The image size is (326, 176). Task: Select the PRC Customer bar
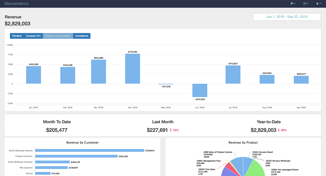click(x=51, y=167)
